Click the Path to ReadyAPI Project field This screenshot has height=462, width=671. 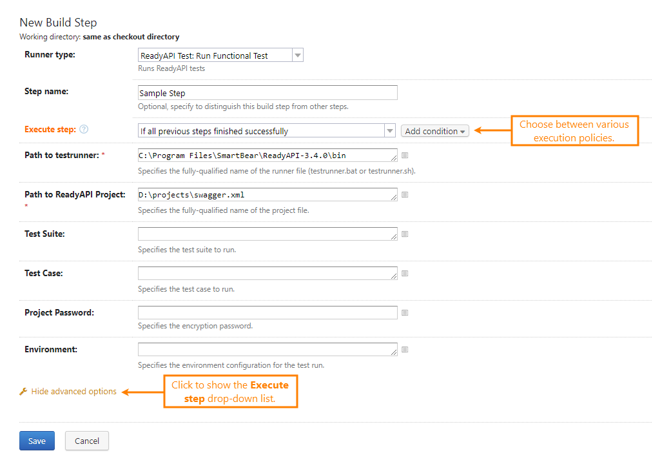(x=267, y=194)
